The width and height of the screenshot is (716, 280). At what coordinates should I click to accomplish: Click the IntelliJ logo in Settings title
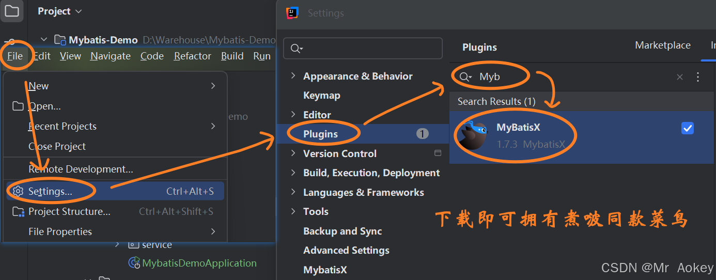tap(292, 13)
